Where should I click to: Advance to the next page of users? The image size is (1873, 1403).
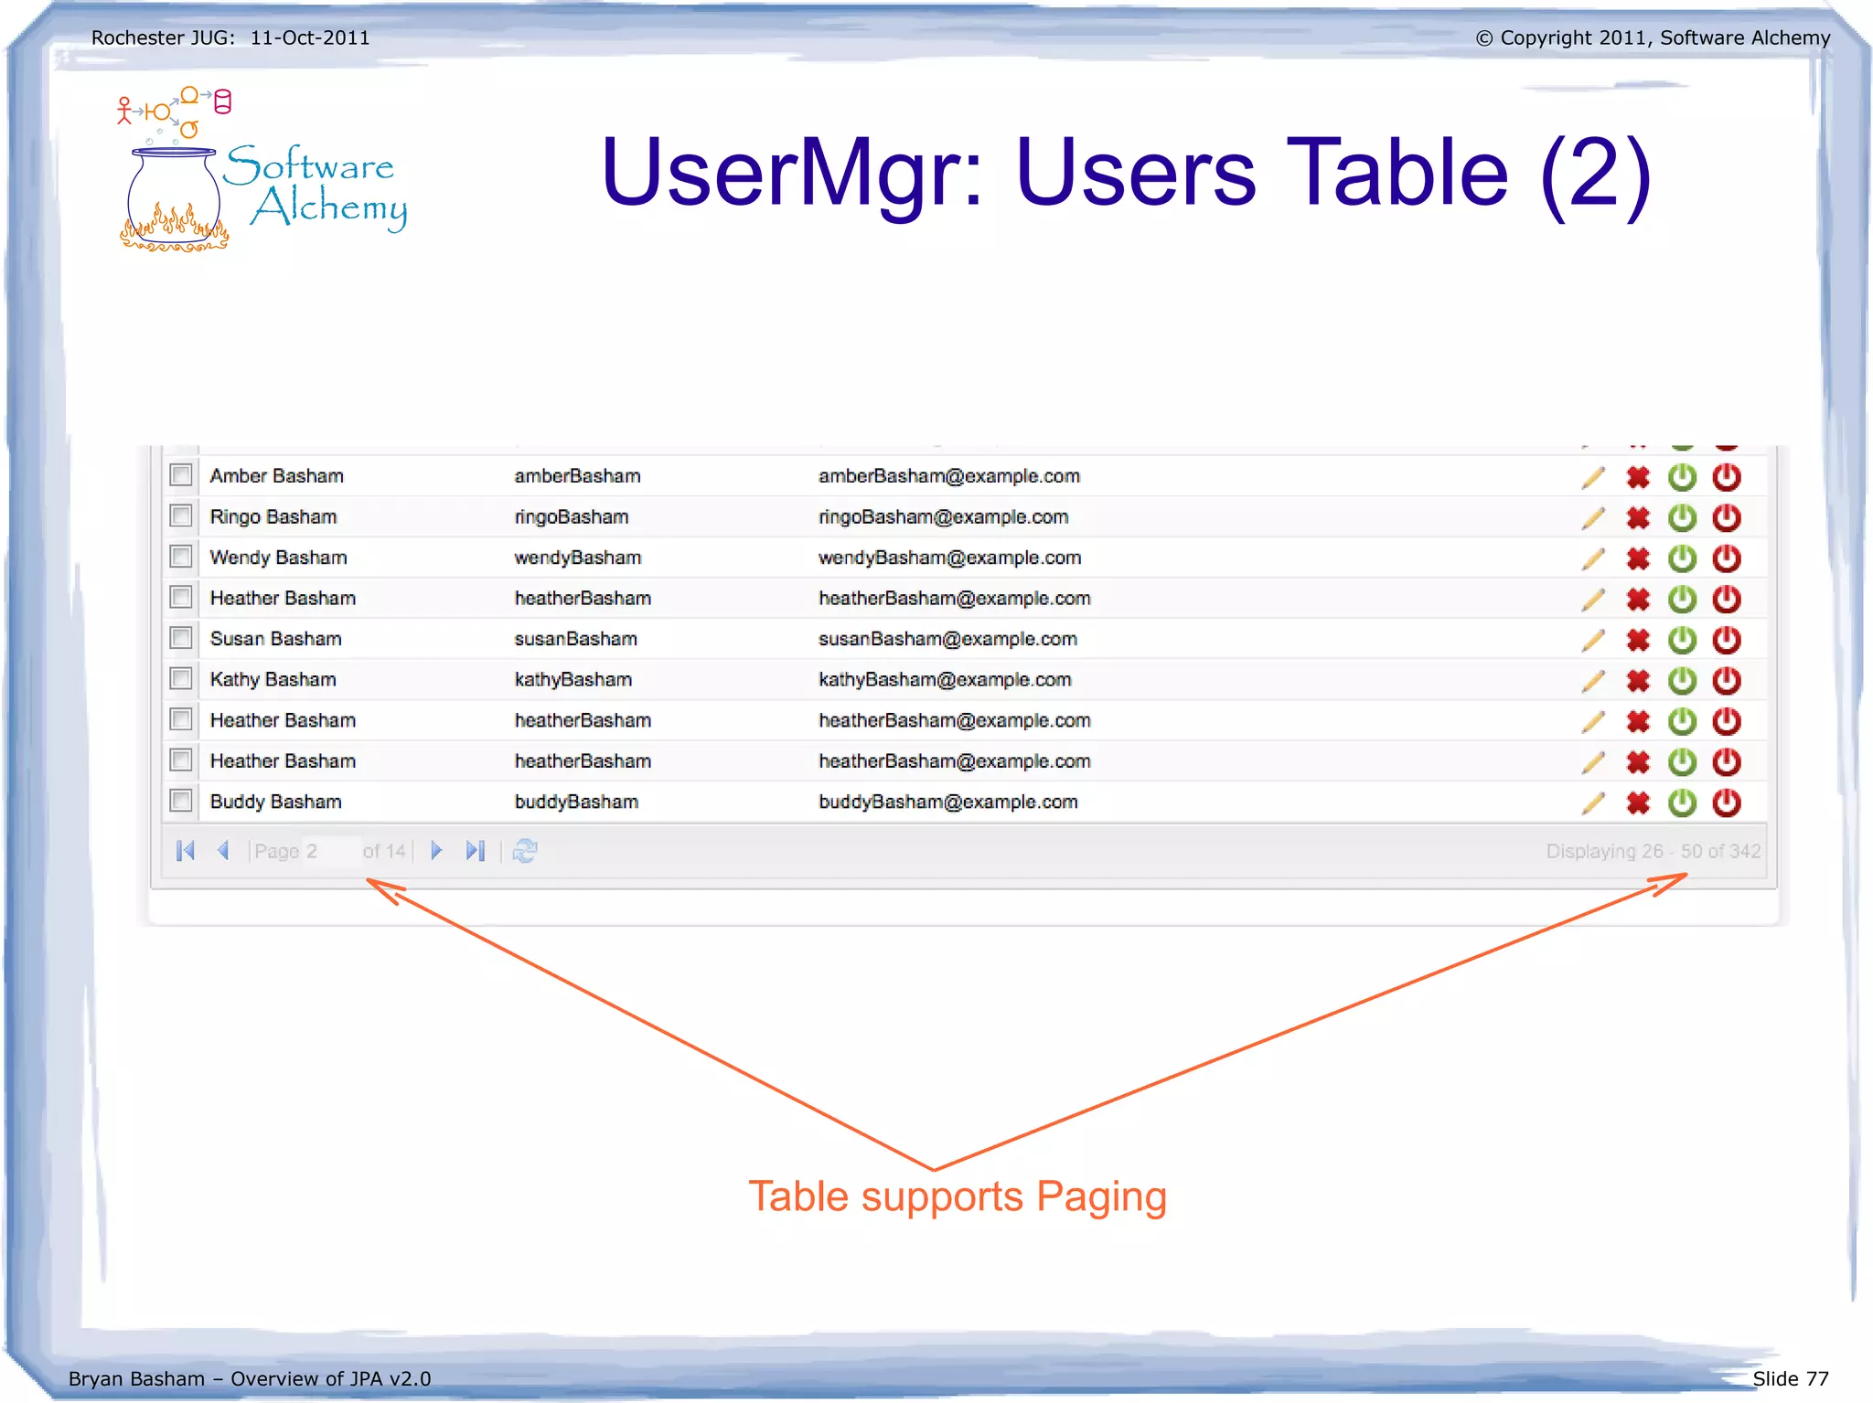436,851
